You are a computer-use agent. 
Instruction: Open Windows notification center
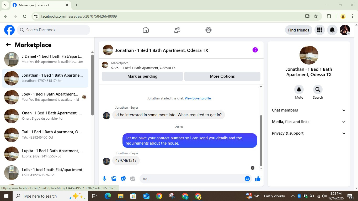350,196
